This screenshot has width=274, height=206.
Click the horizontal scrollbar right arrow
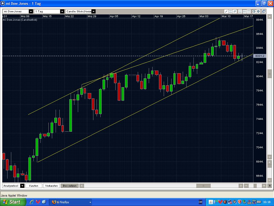click(241, 186)
